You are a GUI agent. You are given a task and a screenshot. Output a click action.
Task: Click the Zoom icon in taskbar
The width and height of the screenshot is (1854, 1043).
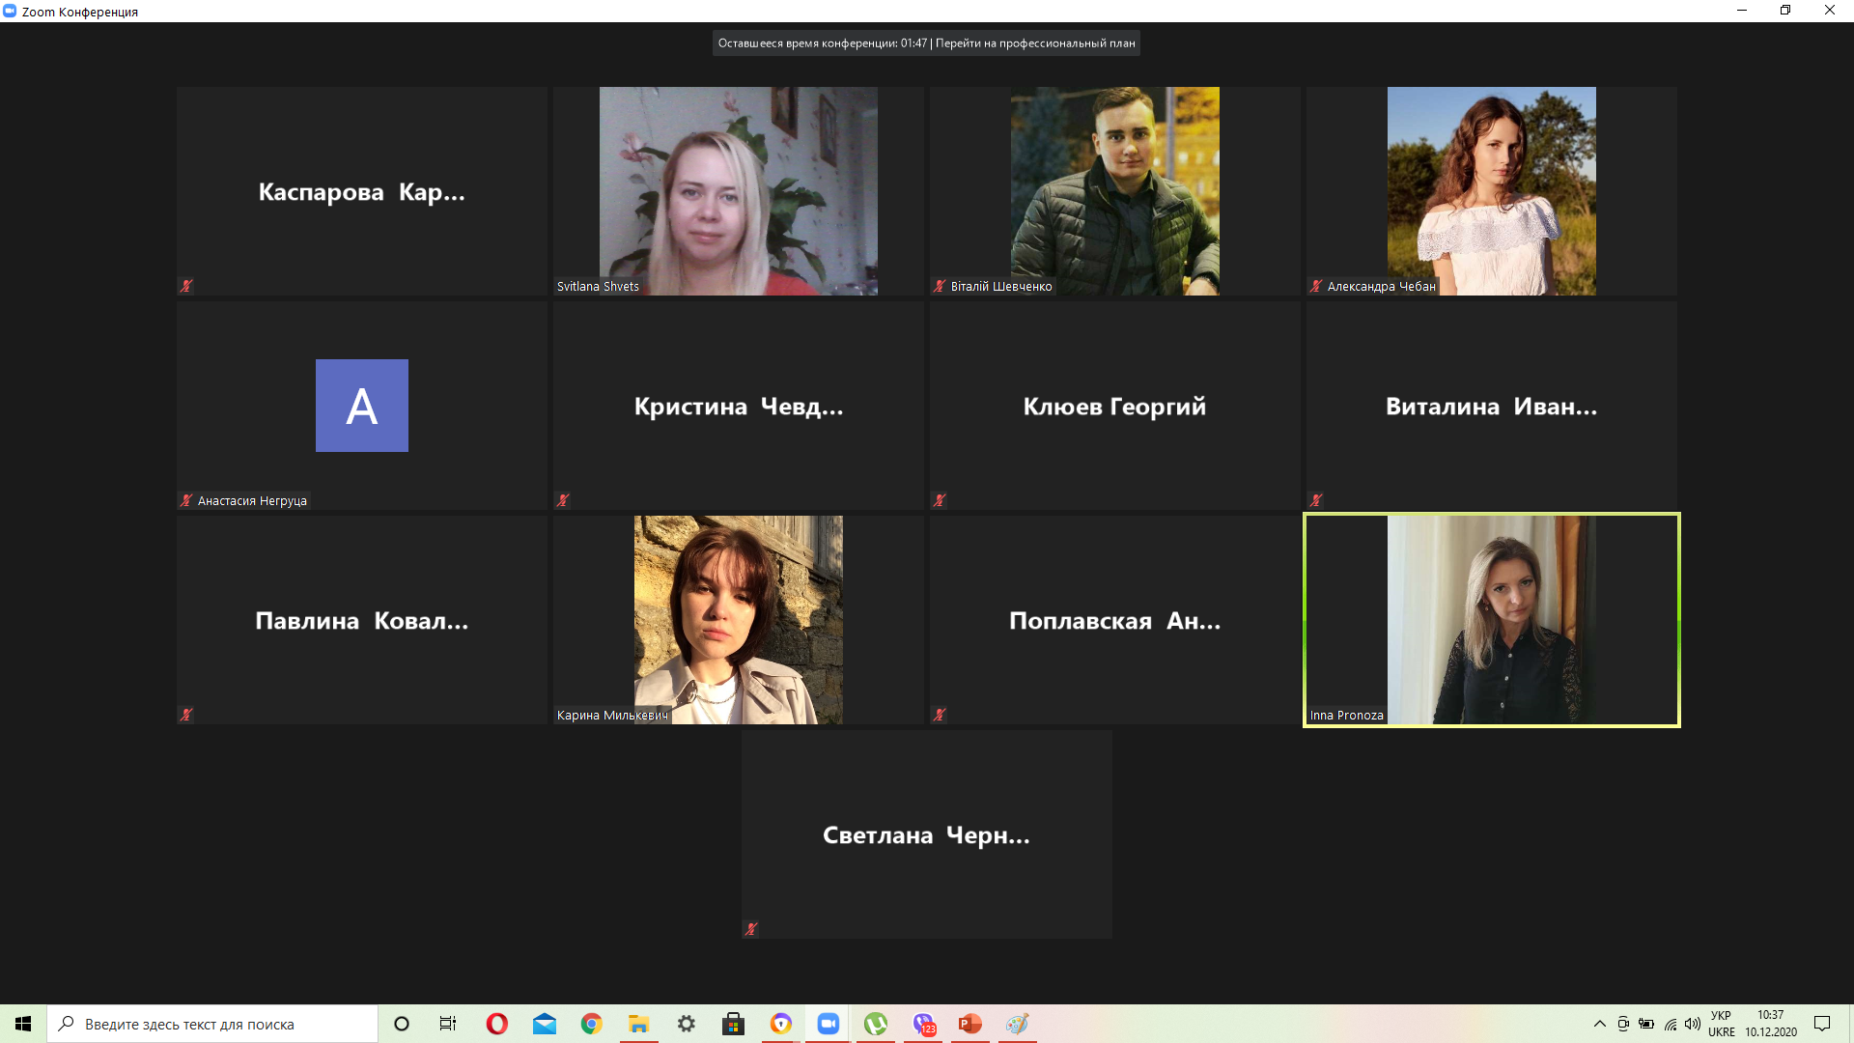[x=828, y=1024]
